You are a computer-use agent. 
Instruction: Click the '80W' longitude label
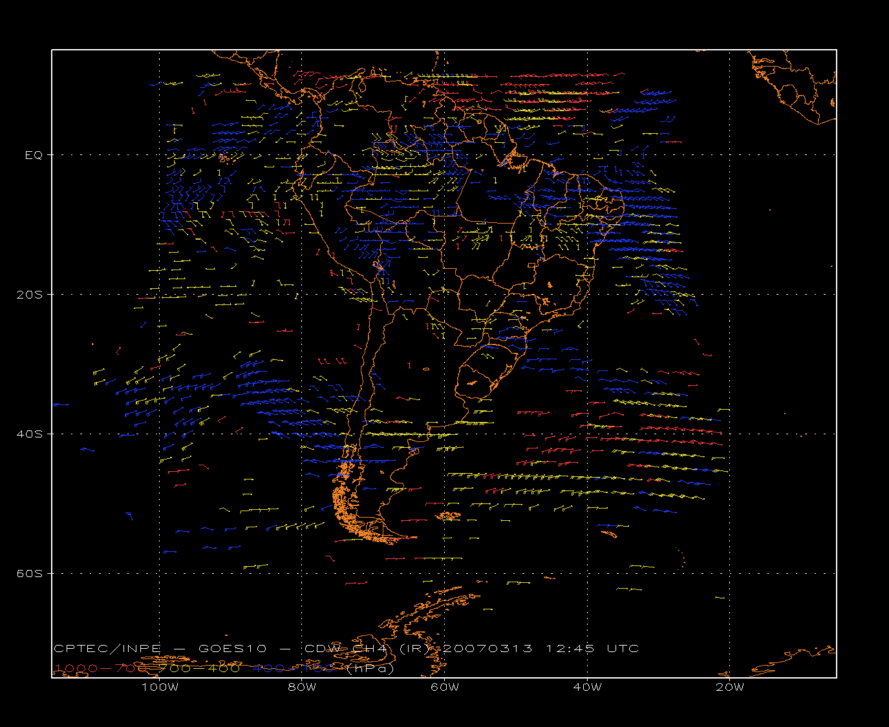coord(302,687)
